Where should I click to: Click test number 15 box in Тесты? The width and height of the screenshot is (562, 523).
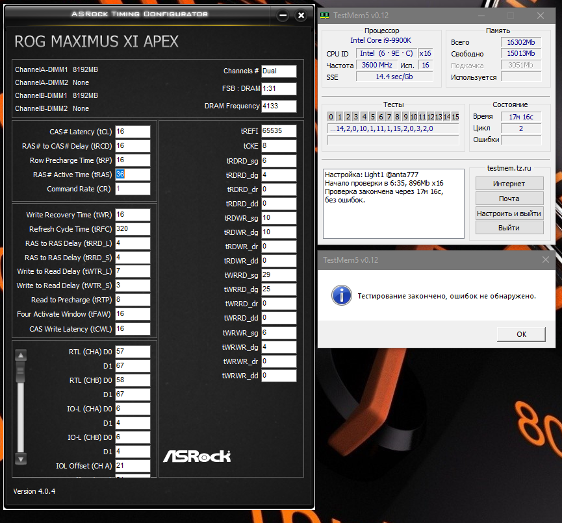[x=455, y=117]
